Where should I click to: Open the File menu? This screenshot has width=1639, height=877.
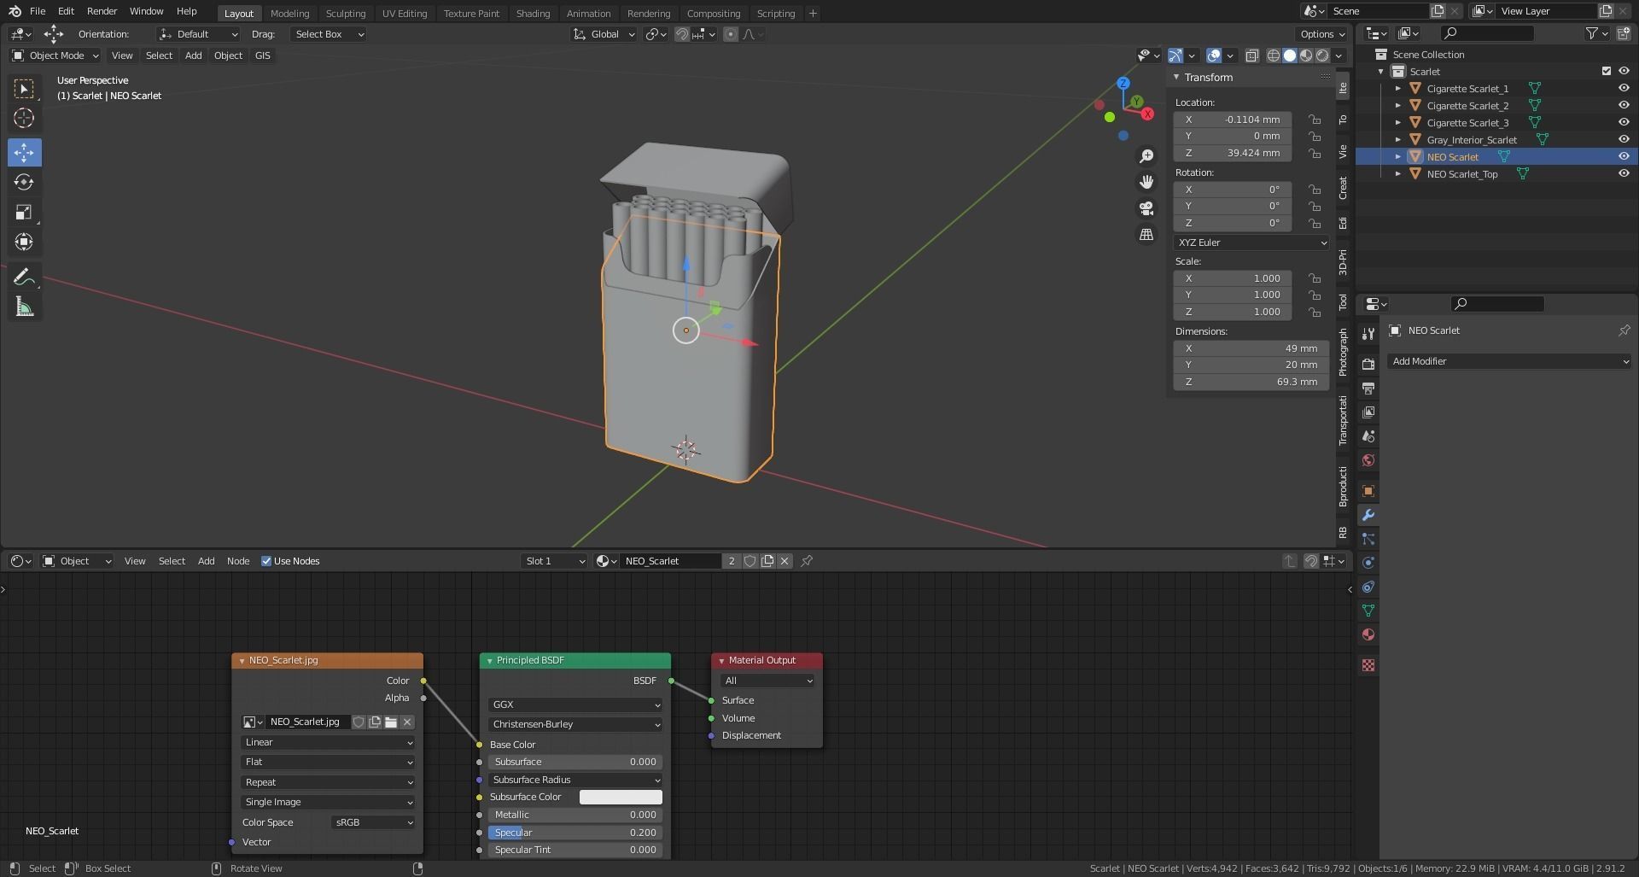pos(38,11)
